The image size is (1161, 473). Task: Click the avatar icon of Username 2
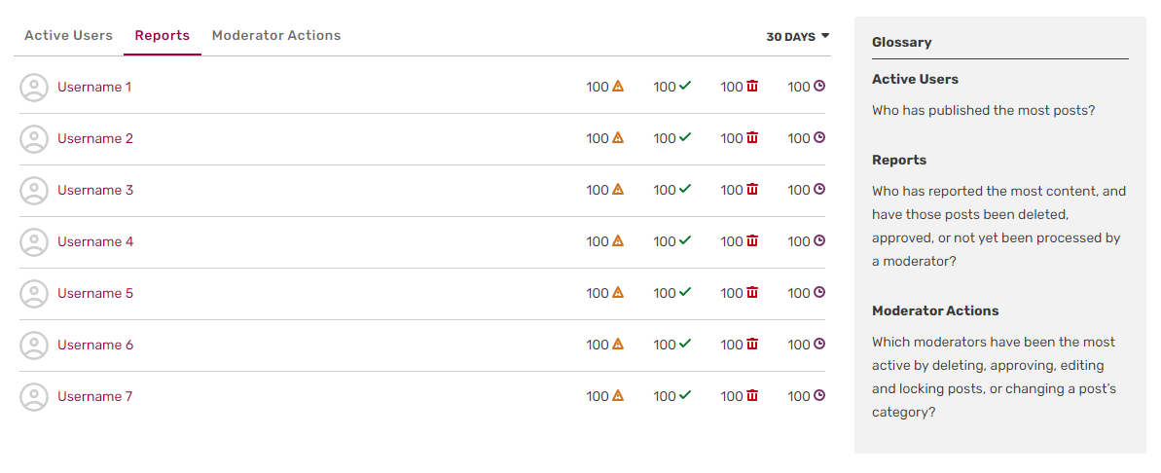[x=34, y=138]
